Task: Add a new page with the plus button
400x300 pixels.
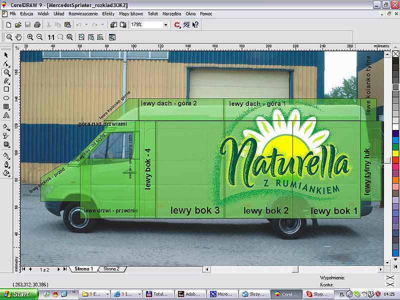Action: [30, 269]
